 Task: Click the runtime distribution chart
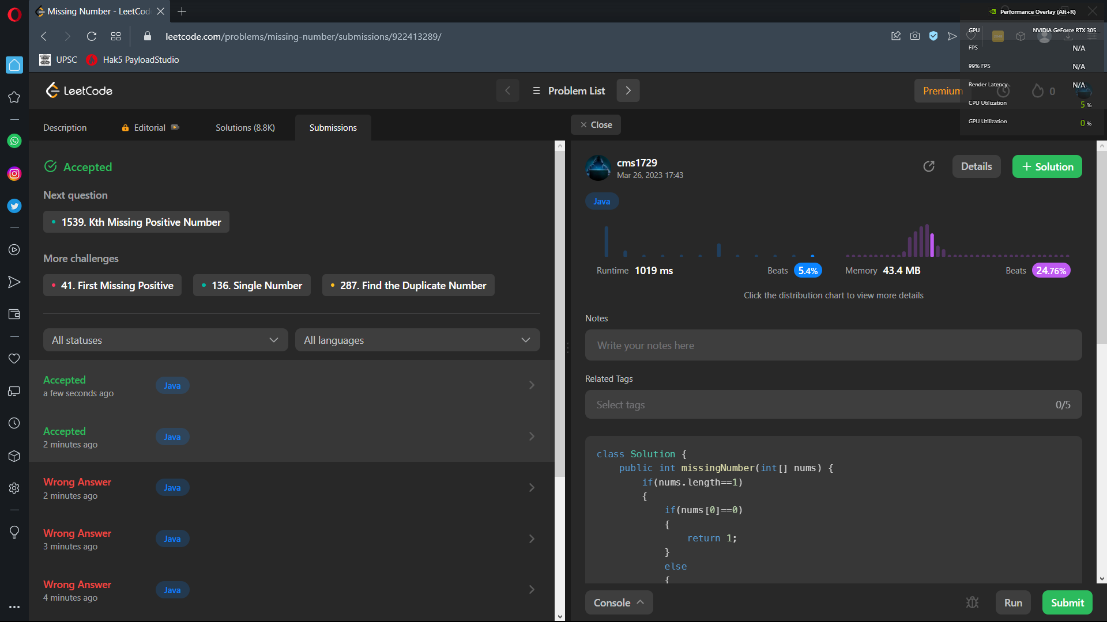[709, 242]
